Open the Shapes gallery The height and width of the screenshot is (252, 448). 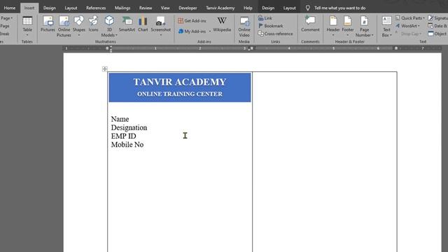pos(79,27)
